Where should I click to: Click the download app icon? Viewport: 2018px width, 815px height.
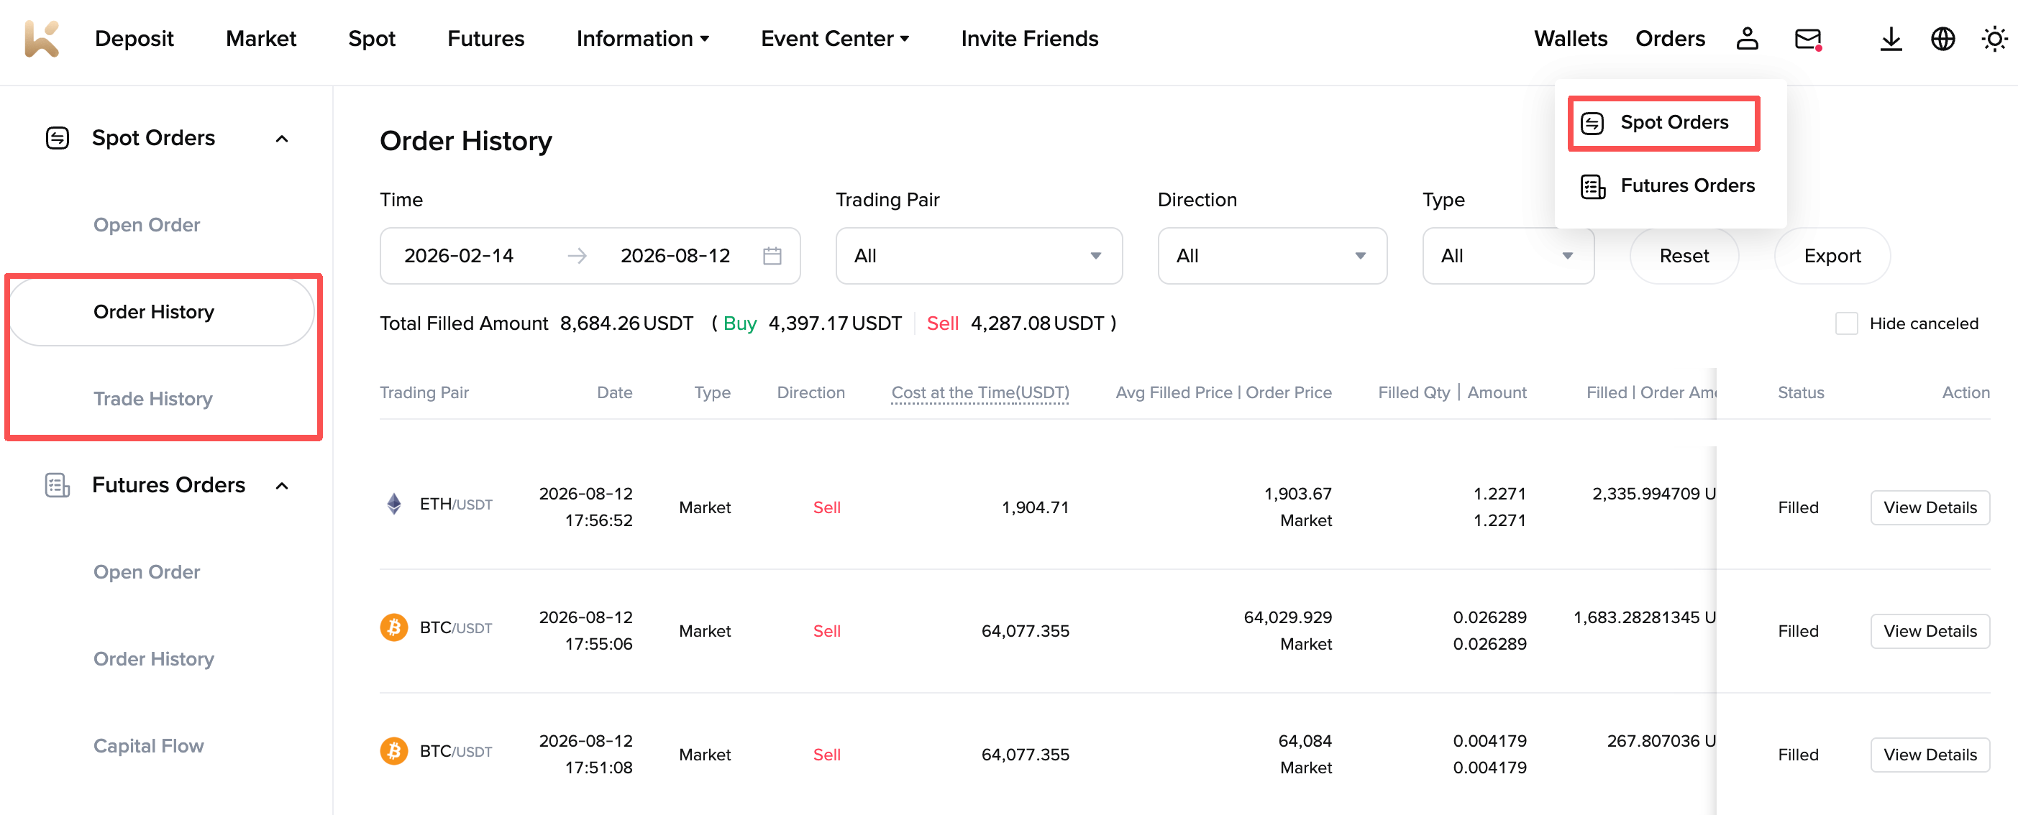pyautogui.click(x=1890, y=38)
